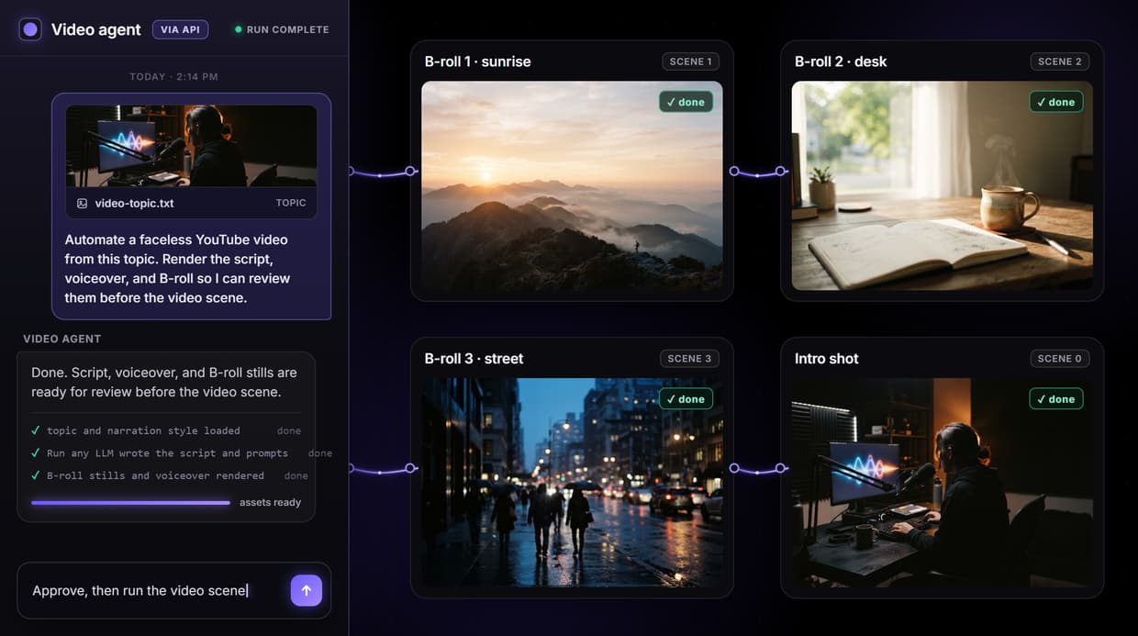Click the done badge on B-roll 2 desk
Screen dimensions: 1138x636
pos(1055,102)
